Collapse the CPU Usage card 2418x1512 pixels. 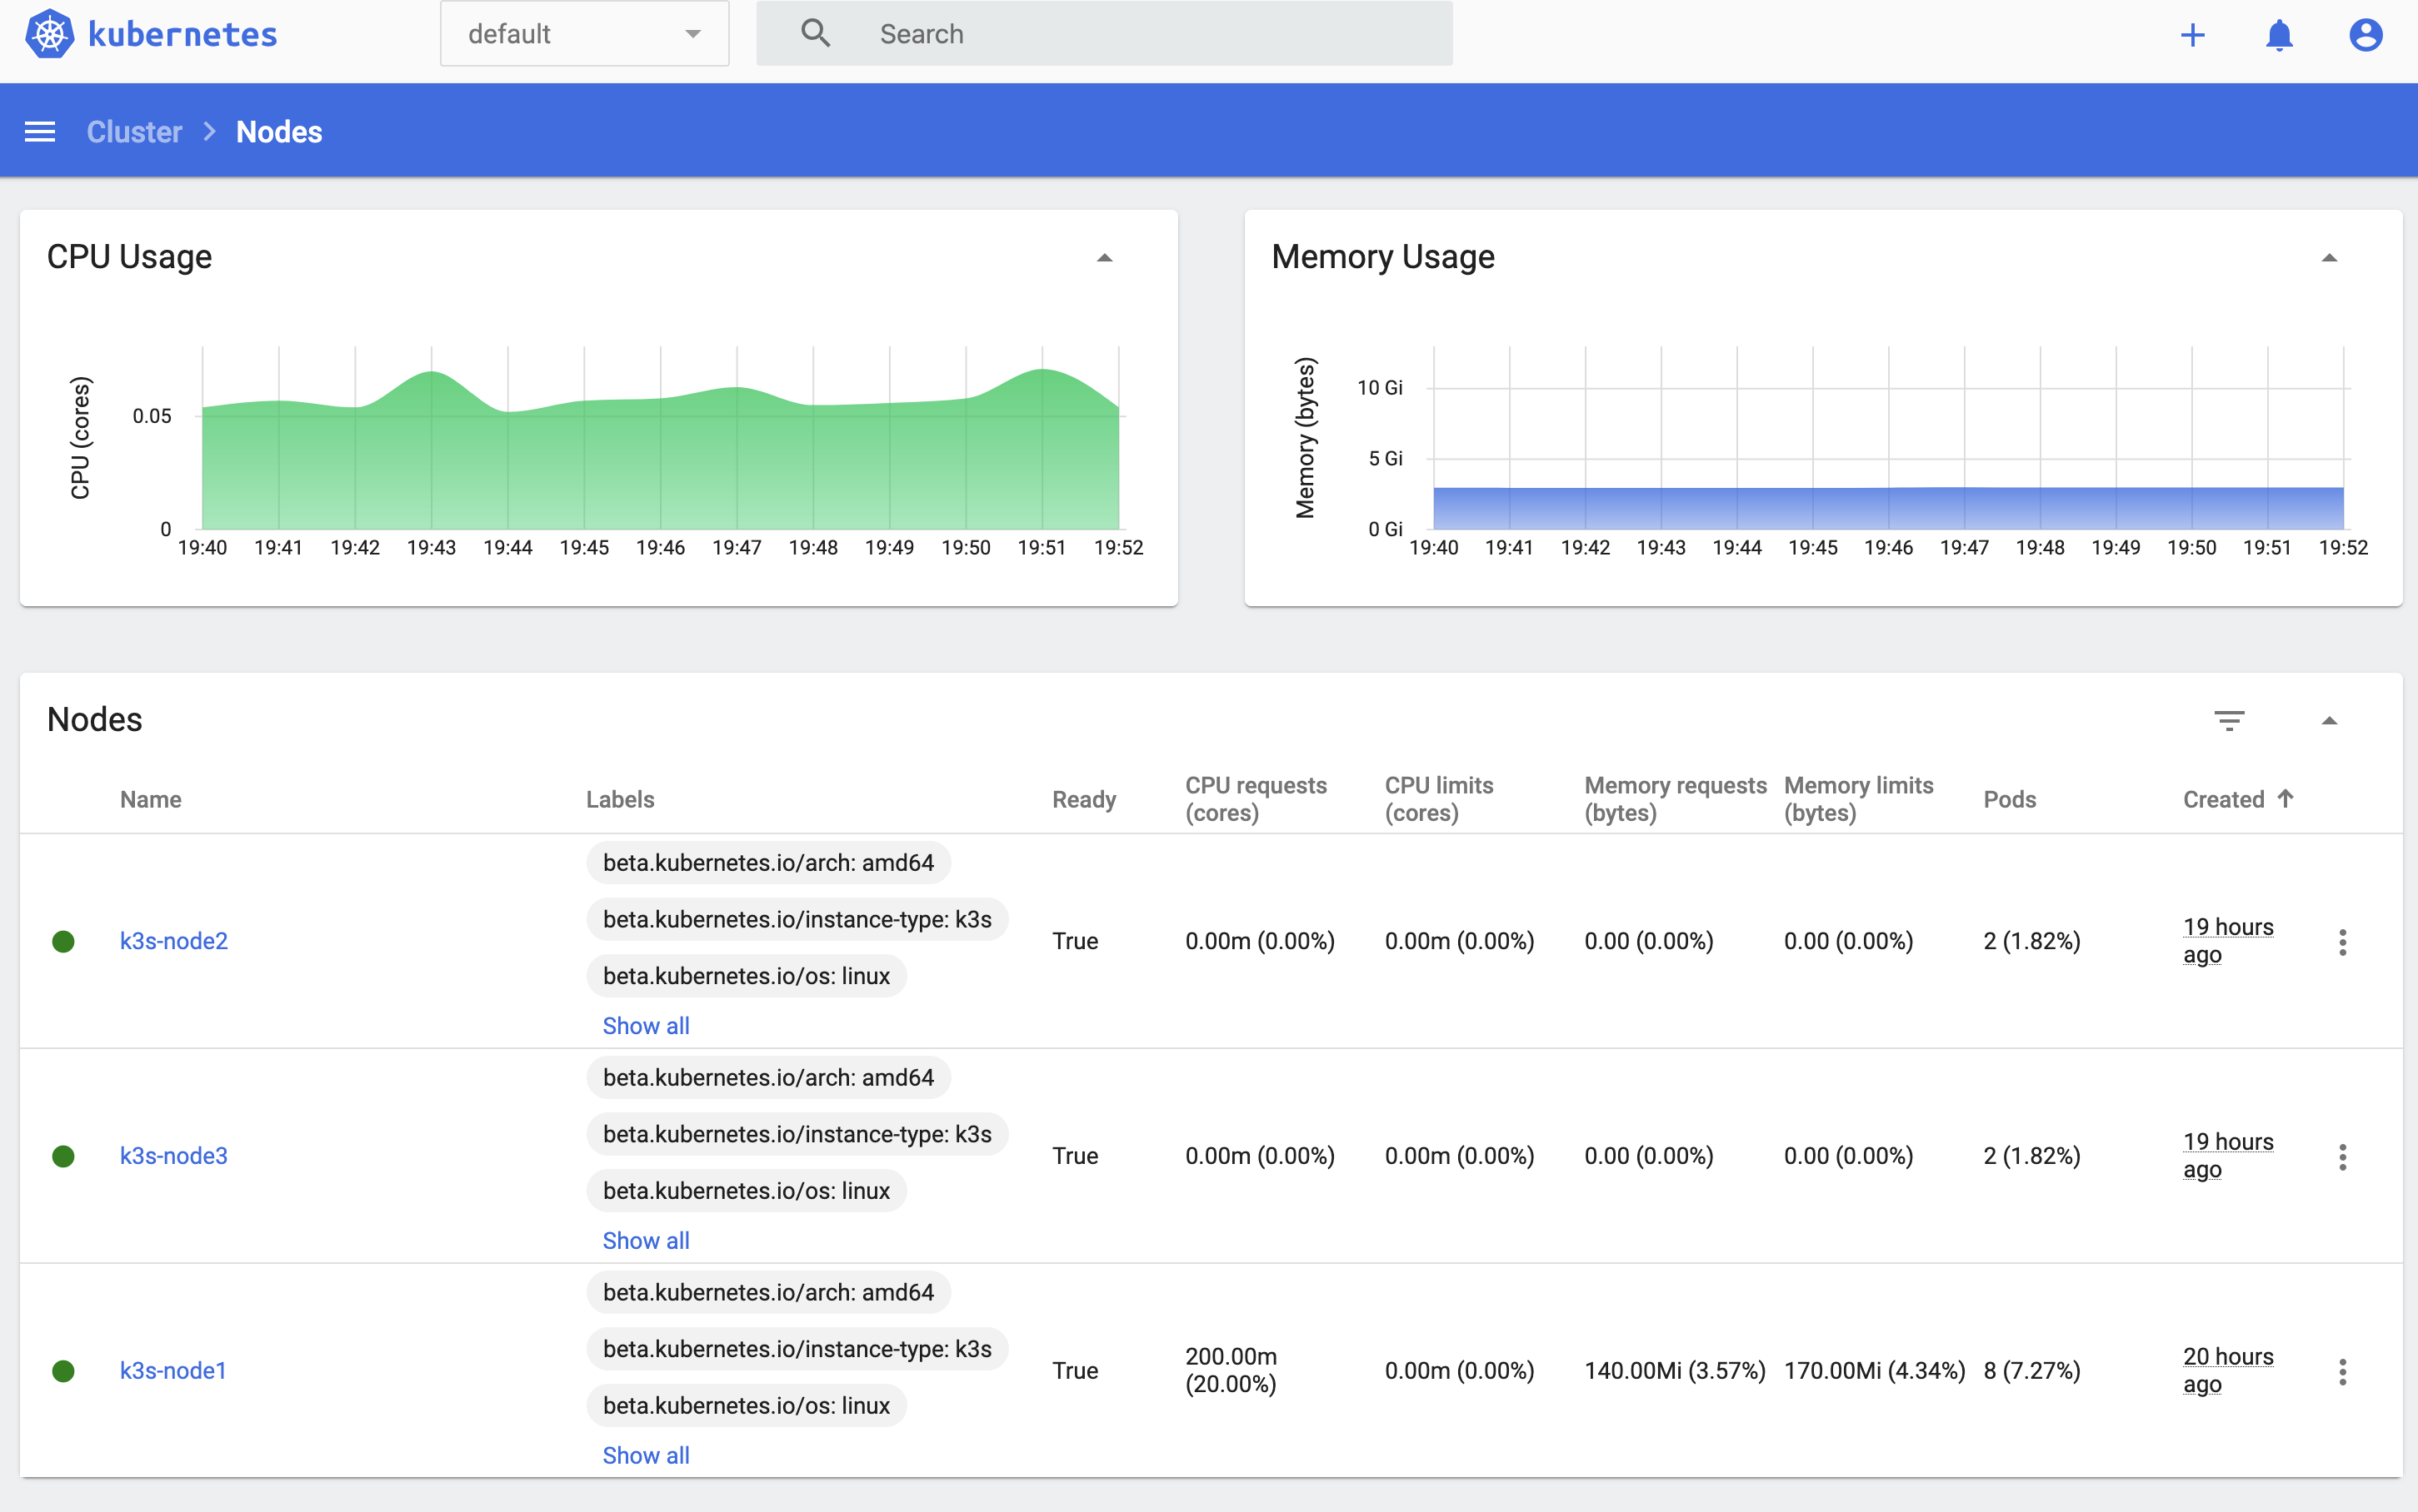tap(1105, 258)
